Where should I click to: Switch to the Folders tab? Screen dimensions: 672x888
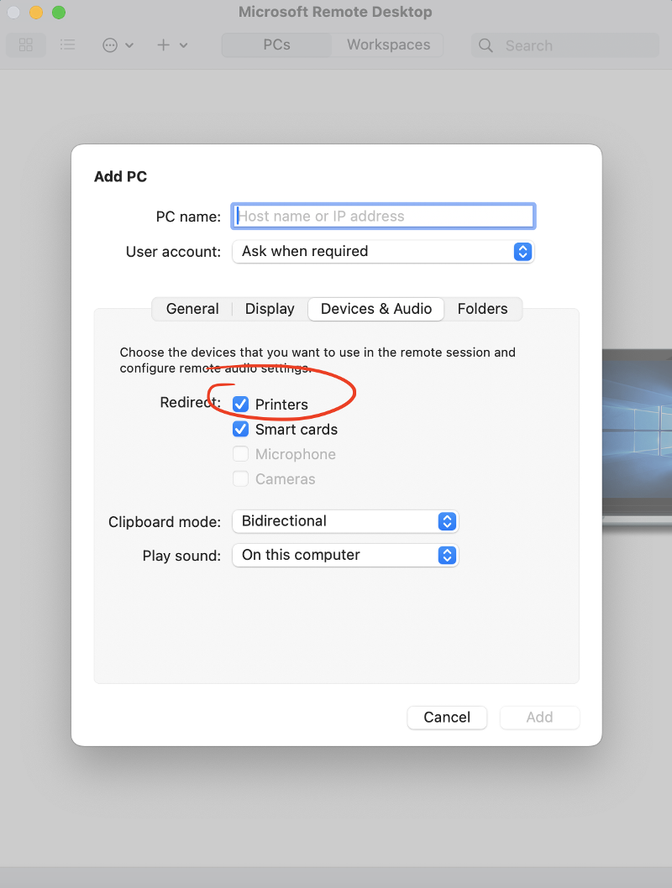(x=483, y=309)
